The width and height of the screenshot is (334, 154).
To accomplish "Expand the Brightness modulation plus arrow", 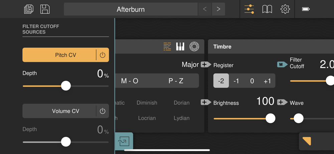I will click(x=205, y=102).
